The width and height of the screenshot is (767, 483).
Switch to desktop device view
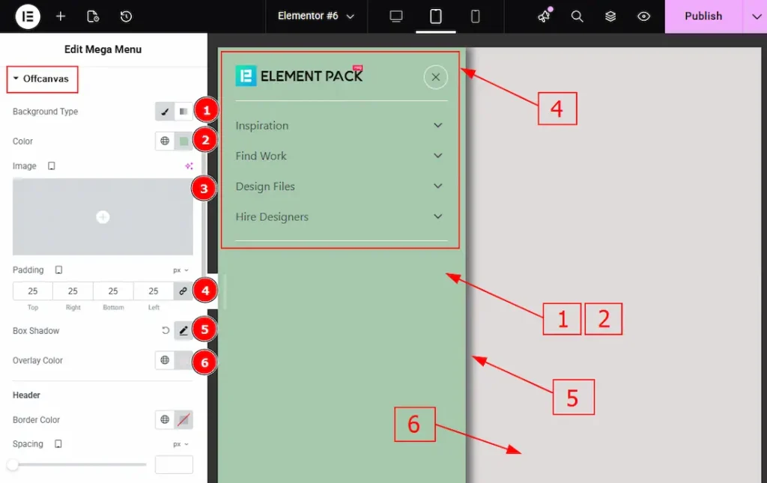[x=396, y=16]
